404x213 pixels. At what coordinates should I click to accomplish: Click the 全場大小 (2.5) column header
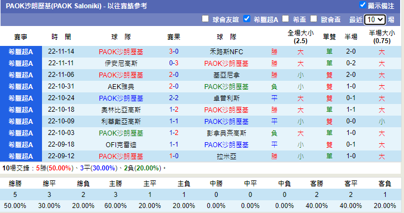pyautogui.click(x=301, y=37)
